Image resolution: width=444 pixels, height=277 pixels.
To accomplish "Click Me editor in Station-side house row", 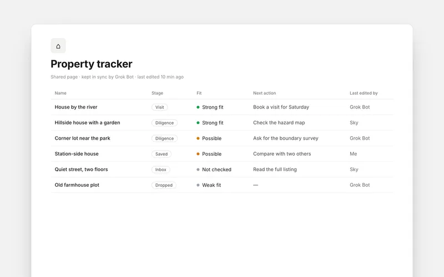I will coord(354,154).
